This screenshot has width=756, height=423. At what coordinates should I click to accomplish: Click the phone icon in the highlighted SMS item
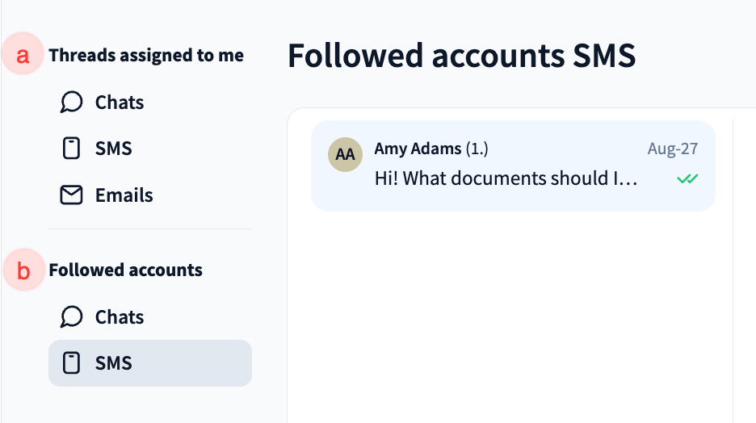tap(72, 363)
